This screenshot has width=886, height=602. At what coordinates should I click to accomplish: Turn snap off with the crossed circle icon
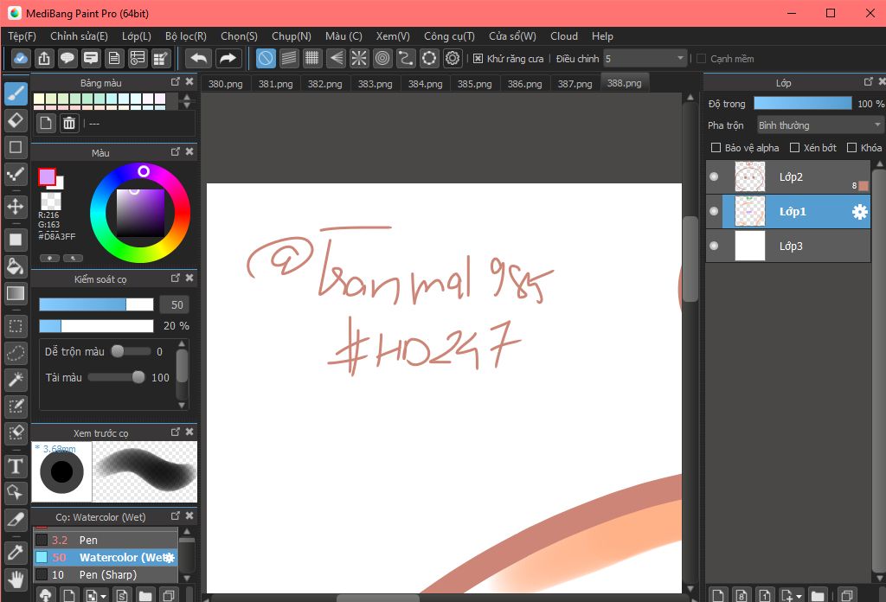click(266, 58)
